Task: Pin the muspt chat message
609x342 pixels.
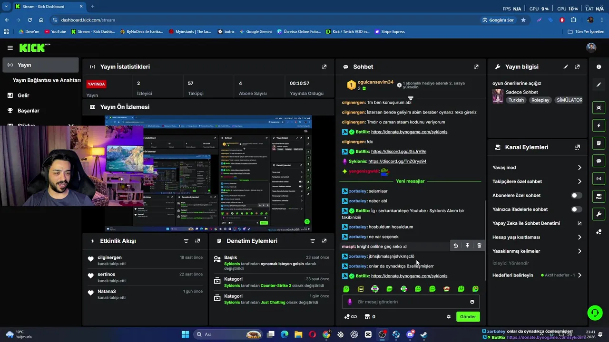Action: coord(467,246)
